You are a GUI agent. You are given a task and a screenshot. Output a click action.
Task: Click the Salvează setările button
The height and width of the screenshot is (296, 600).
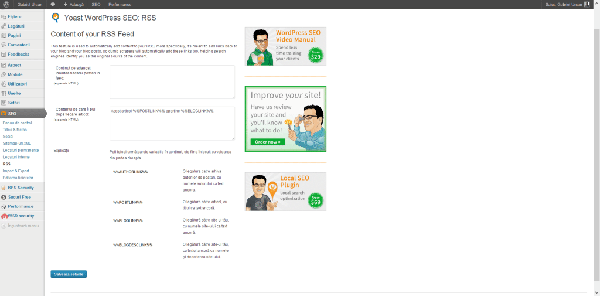[69, 274]
